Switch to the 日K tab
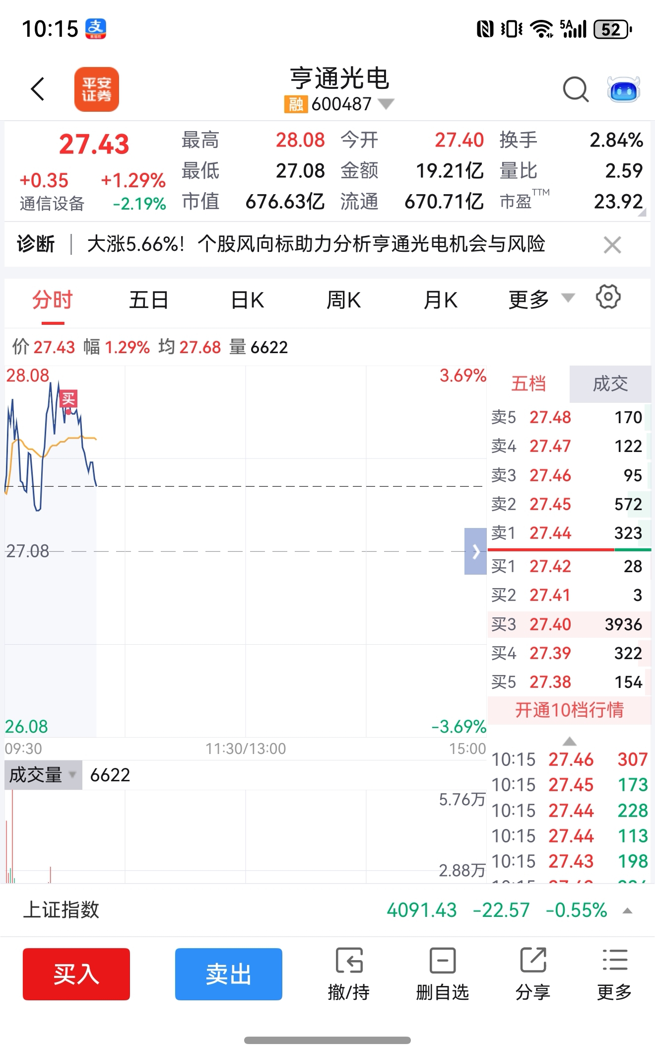 (x=247, y=300)
